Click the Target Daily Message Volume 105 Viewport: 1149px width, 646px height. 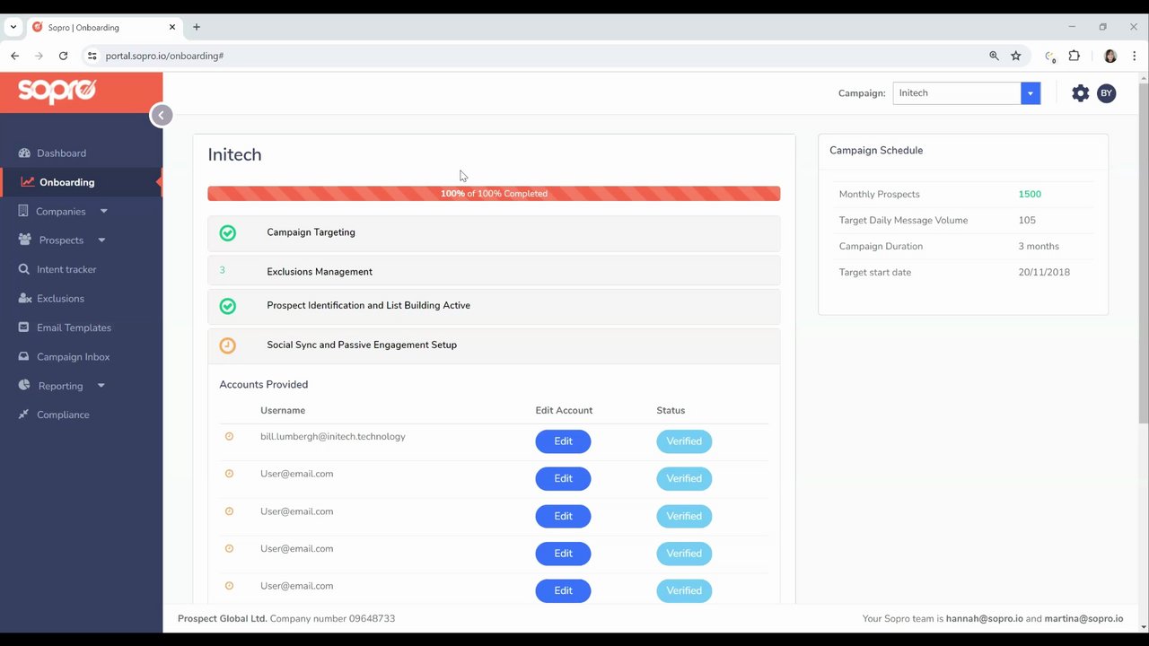click(1027, 220)
